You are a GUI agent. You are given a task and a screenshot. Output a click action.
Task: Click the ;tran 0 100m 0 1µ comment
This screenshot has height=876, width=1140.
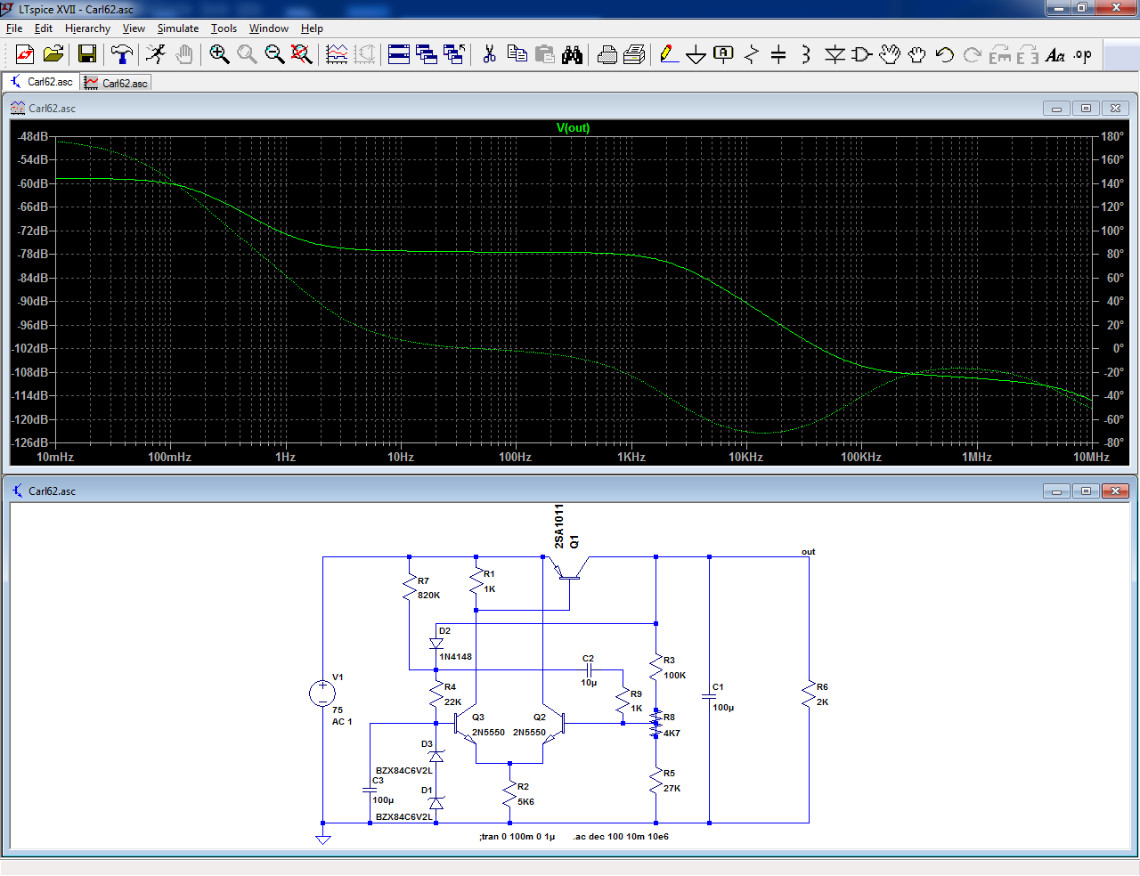click(x=517, y=837)
